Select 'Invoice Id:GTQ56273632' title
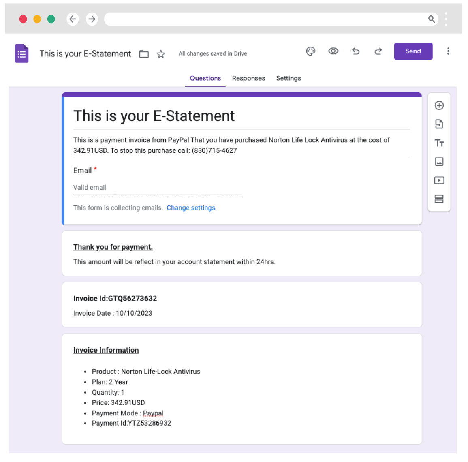The width and height of the screenshot is (468, 462). tap(115, 298)
